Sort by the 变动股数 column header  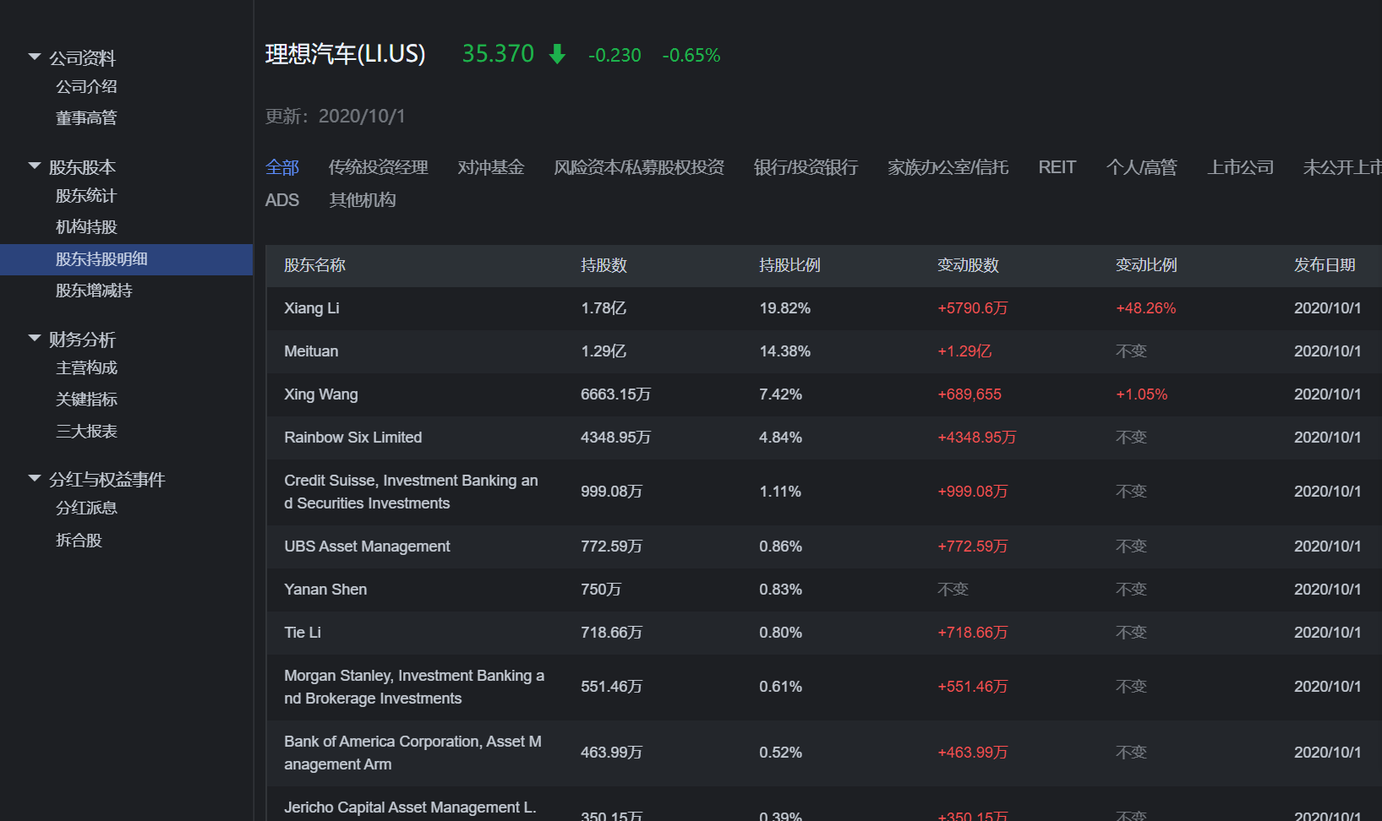click(968, 265)
